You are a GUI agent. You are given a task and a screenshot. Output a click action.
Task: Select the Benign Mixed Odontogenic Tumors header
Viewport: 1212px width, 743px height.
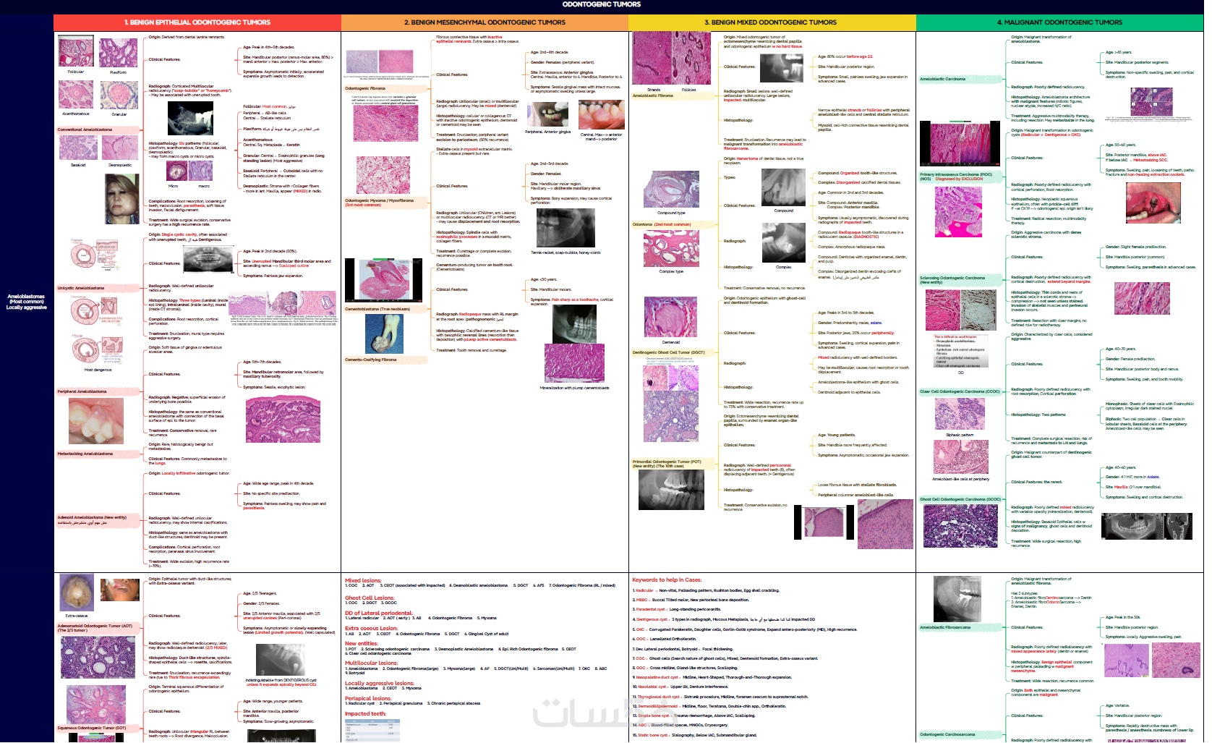pos(772,22)
